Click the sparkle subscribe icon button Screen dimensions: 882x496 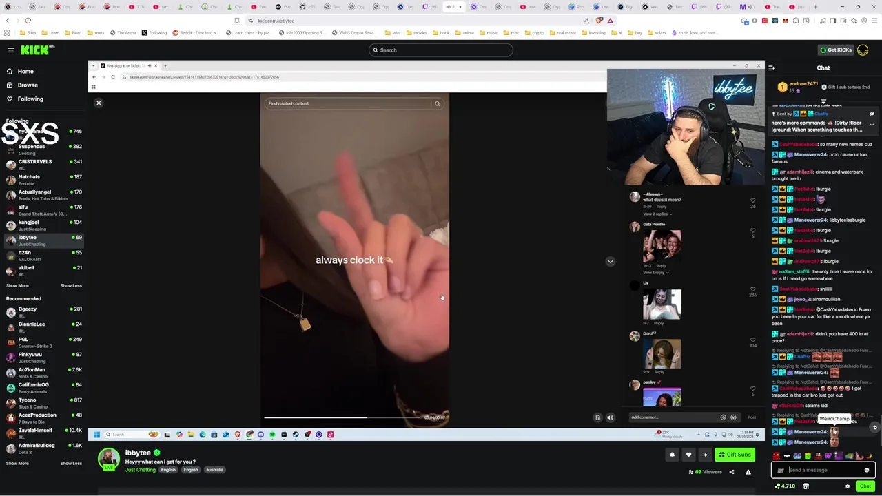click(x=705, y=455)
